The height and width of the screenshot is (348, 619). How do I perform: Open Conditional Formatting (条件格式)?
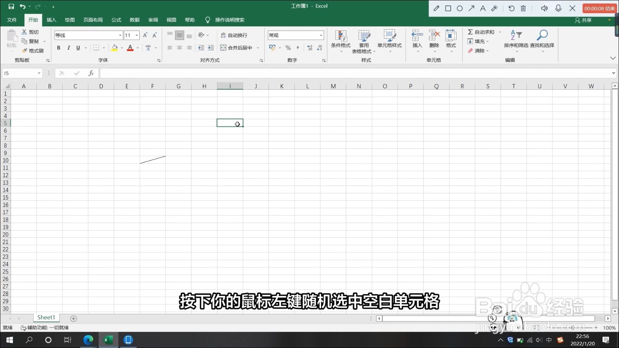pyautogui.click(x=341, y=41)
